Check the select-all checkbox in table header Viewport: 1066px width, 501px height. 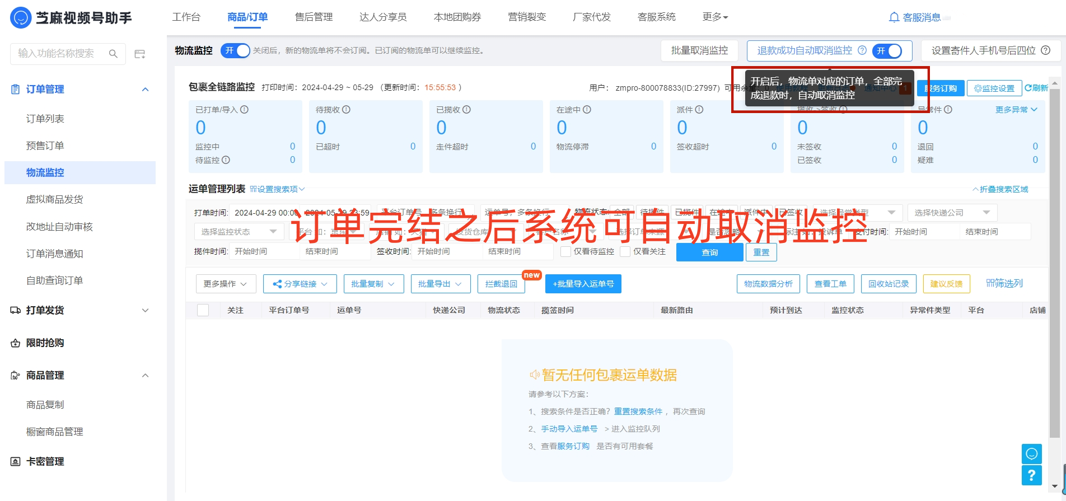click(203, 310)
